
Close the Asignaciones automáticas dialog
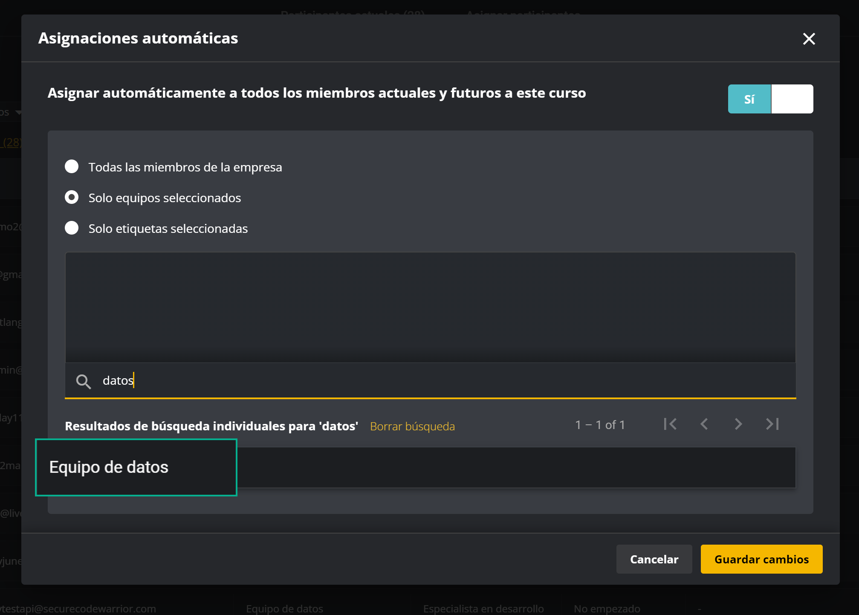pos(809,39)
